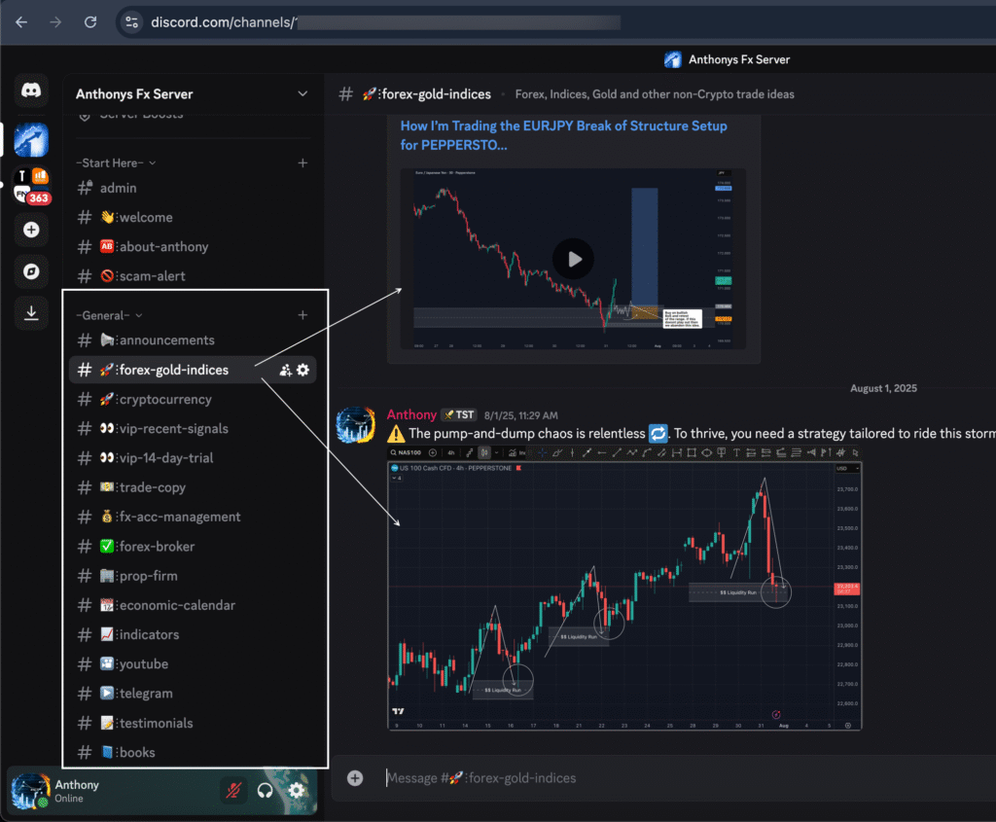Open User Settings gear icon
Screen dimensions: 996x822
pos(297,790)
